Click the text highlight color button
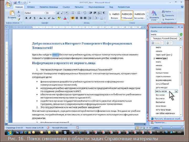Screen dimensions: 189x142 59,18
